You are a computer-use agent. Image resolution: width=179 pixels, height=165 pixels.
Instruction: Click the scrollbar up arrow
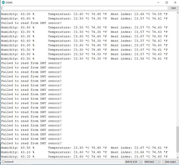[178, 13]
